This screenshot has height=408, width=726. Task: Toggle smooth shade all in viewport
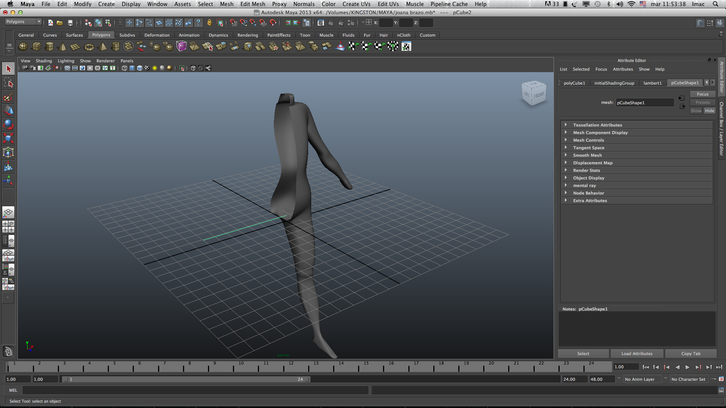point(132,68)
